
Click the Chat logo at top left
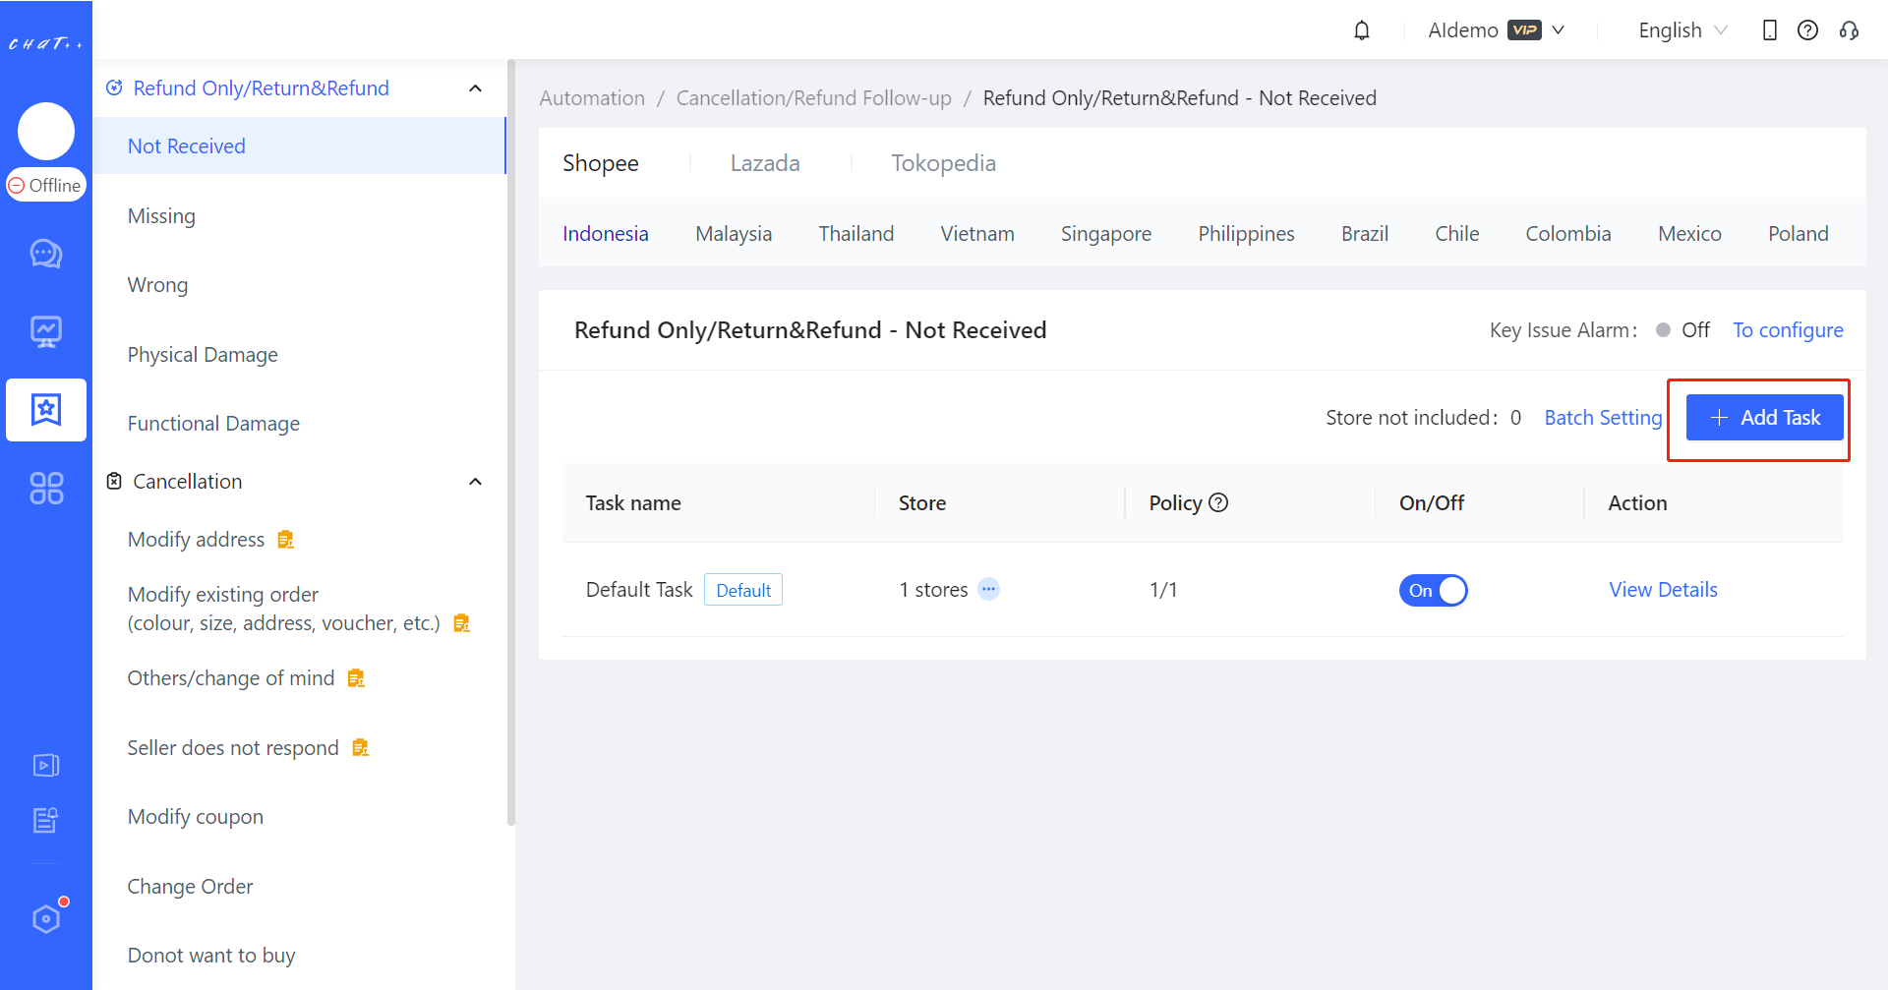click(45, 43)
